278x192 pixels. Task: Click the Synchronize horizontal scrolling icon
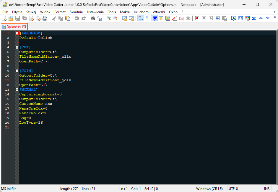pos(131,18)
